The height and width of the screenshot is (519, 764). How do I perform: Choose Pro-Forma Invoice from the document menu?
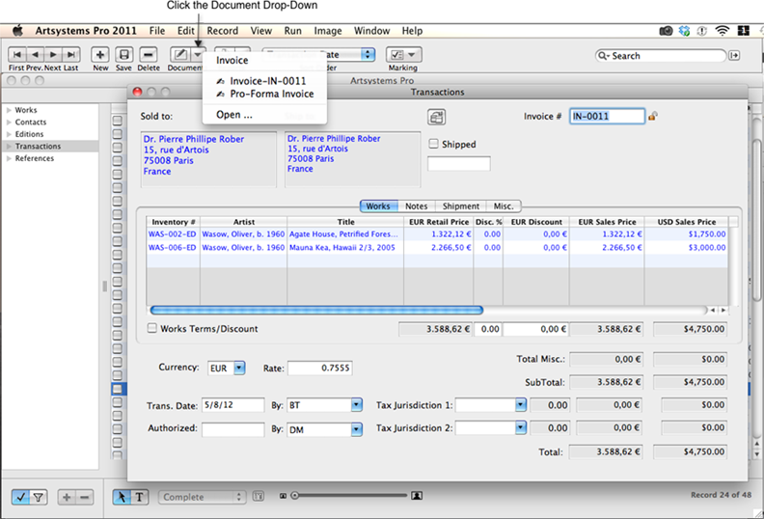click(x=271, y=95)
